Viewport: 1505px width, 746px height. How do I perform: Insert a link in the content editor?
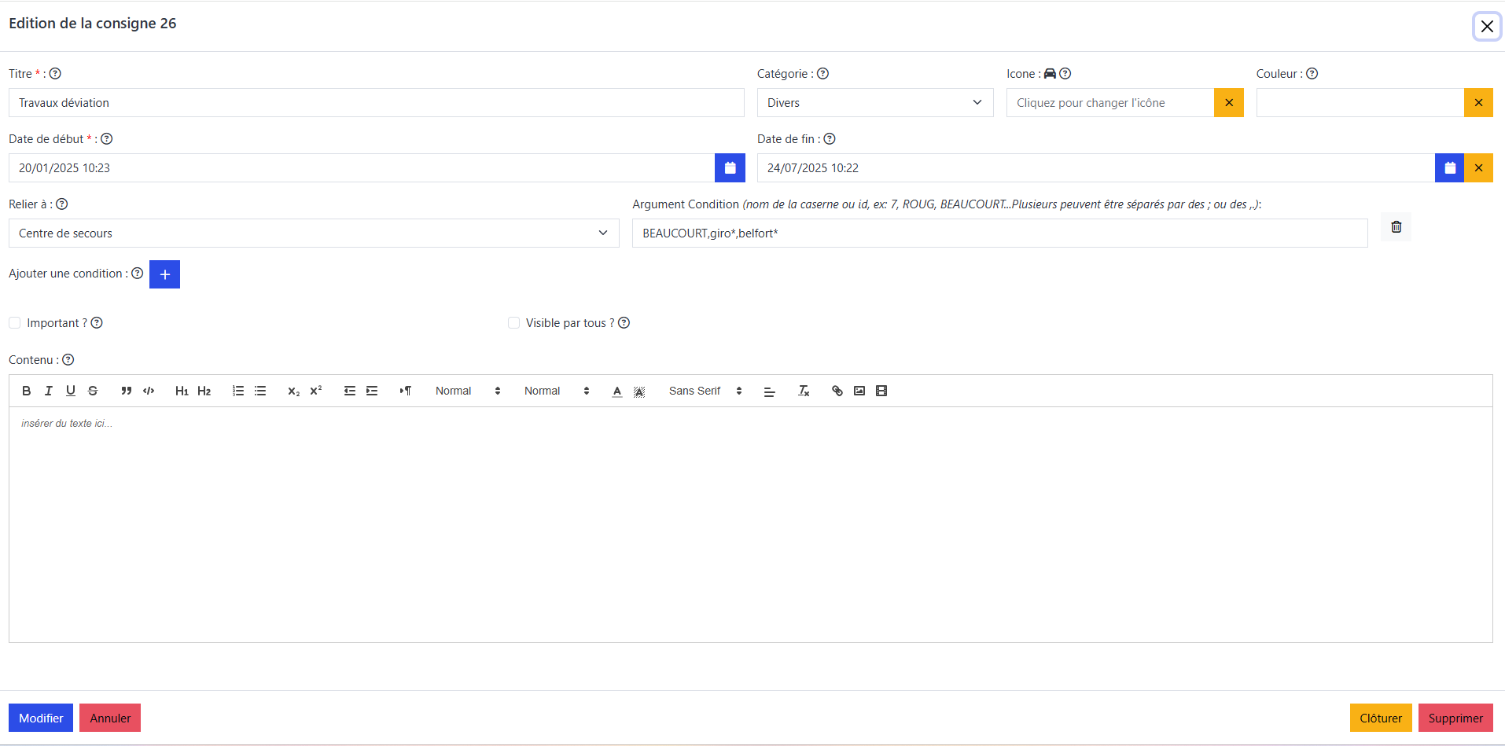click(837, 391)
